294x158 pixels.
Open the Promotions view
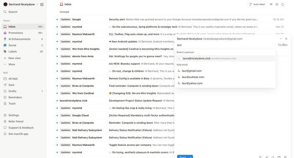(x=23, y=33)
